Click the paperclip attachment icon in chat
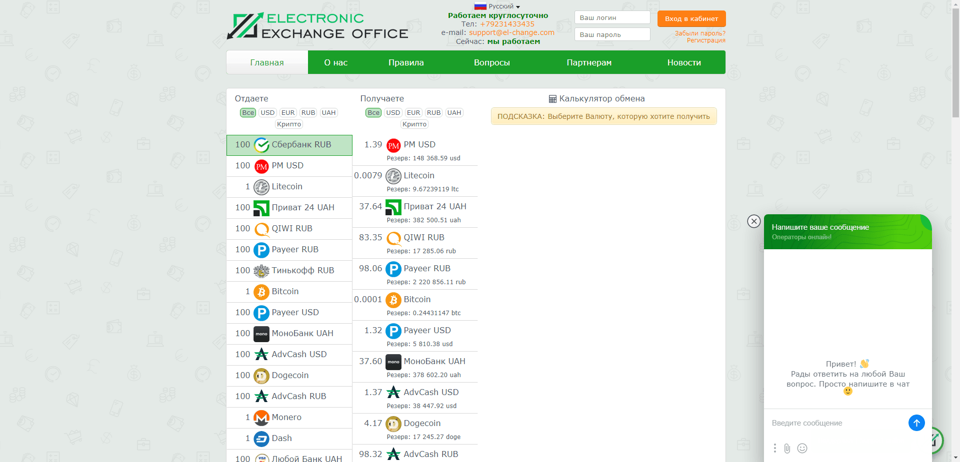This screenshot has height=462, width=960. click(x=787, y=449)
